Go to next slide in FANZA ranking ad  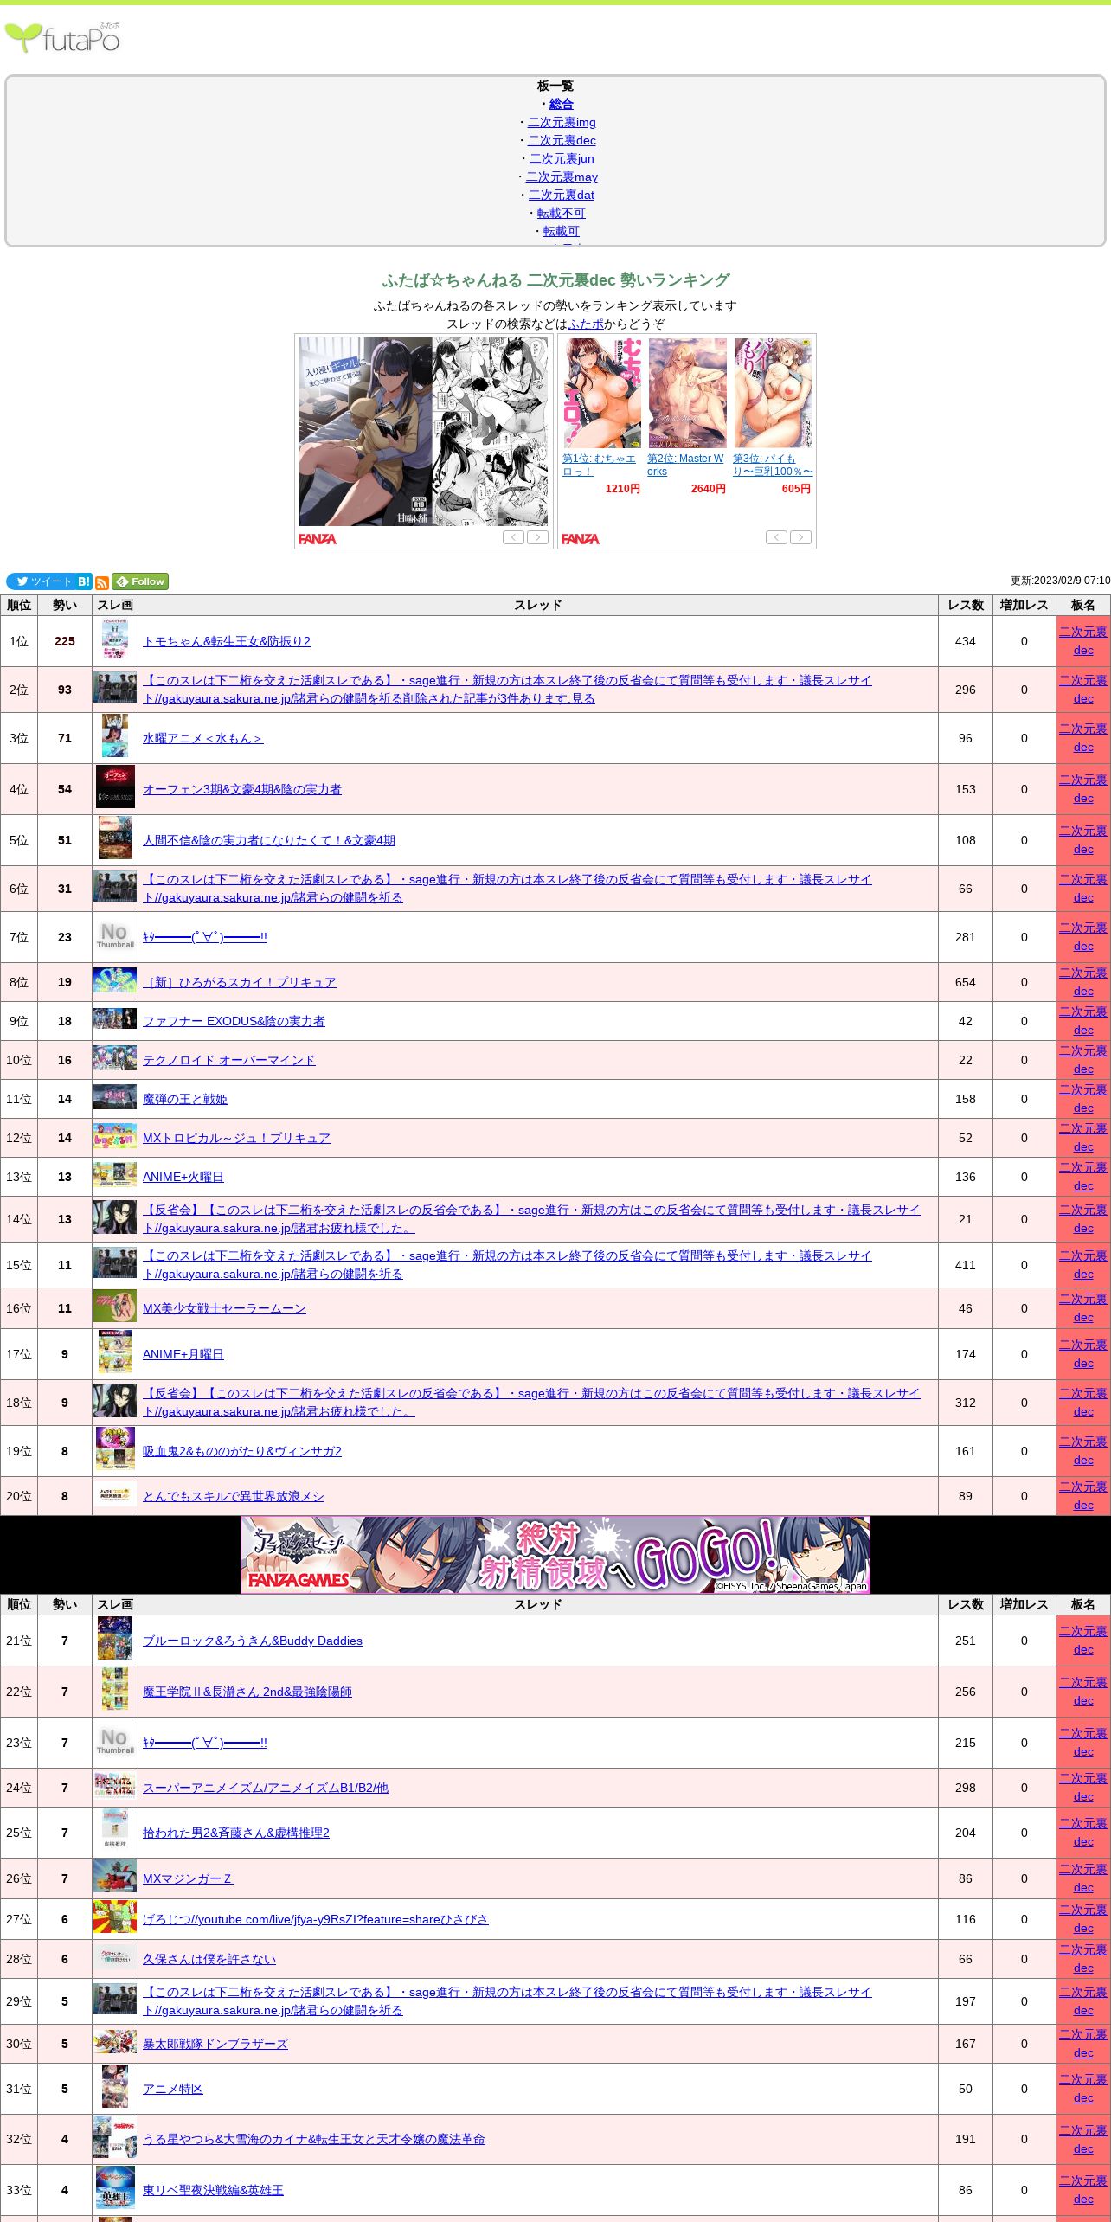pyautogui.click(x=800, y=537)
